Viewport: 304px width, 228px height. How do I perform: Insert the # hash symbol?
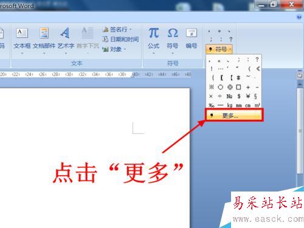click(238, 77)
